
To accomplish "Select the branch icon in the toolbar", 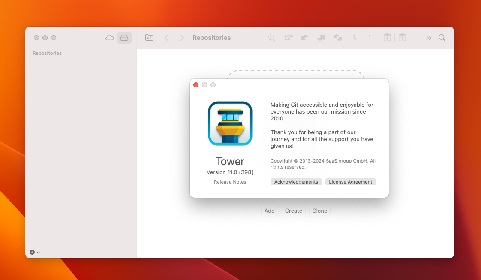I will [x=355, y=38].
